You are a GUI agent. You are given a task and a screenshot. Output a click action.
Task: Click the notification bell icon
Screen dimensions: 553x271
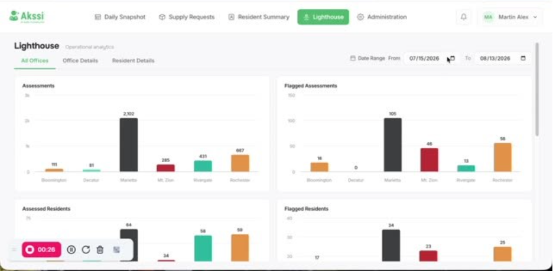click(464, 17)
